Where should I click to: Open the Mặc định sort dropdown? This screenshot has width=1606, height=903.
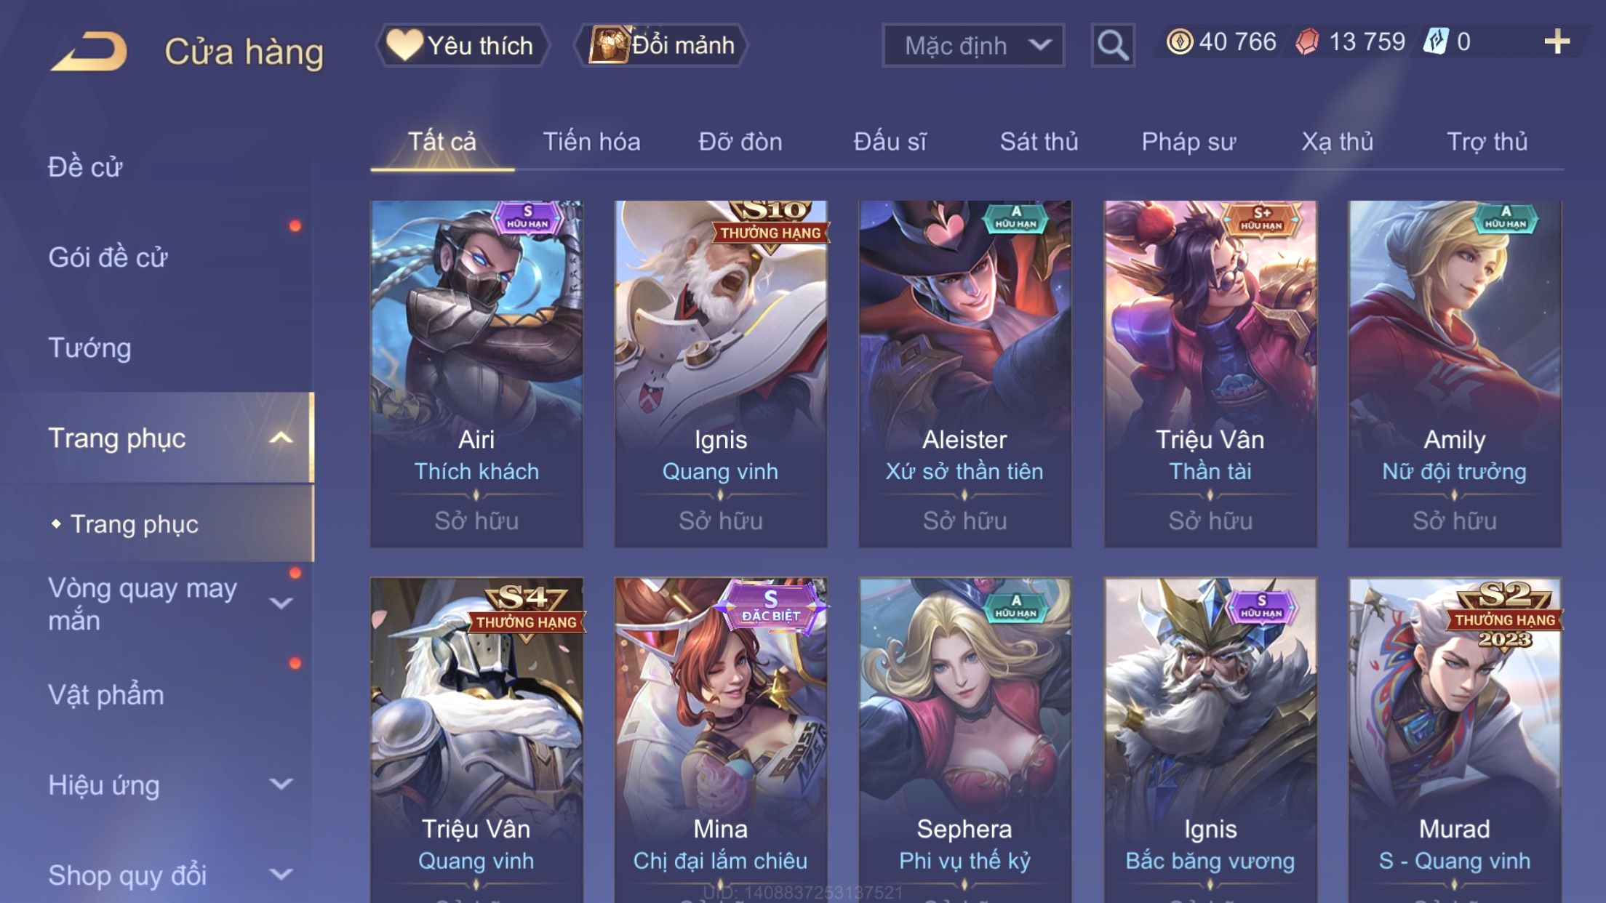972,45
